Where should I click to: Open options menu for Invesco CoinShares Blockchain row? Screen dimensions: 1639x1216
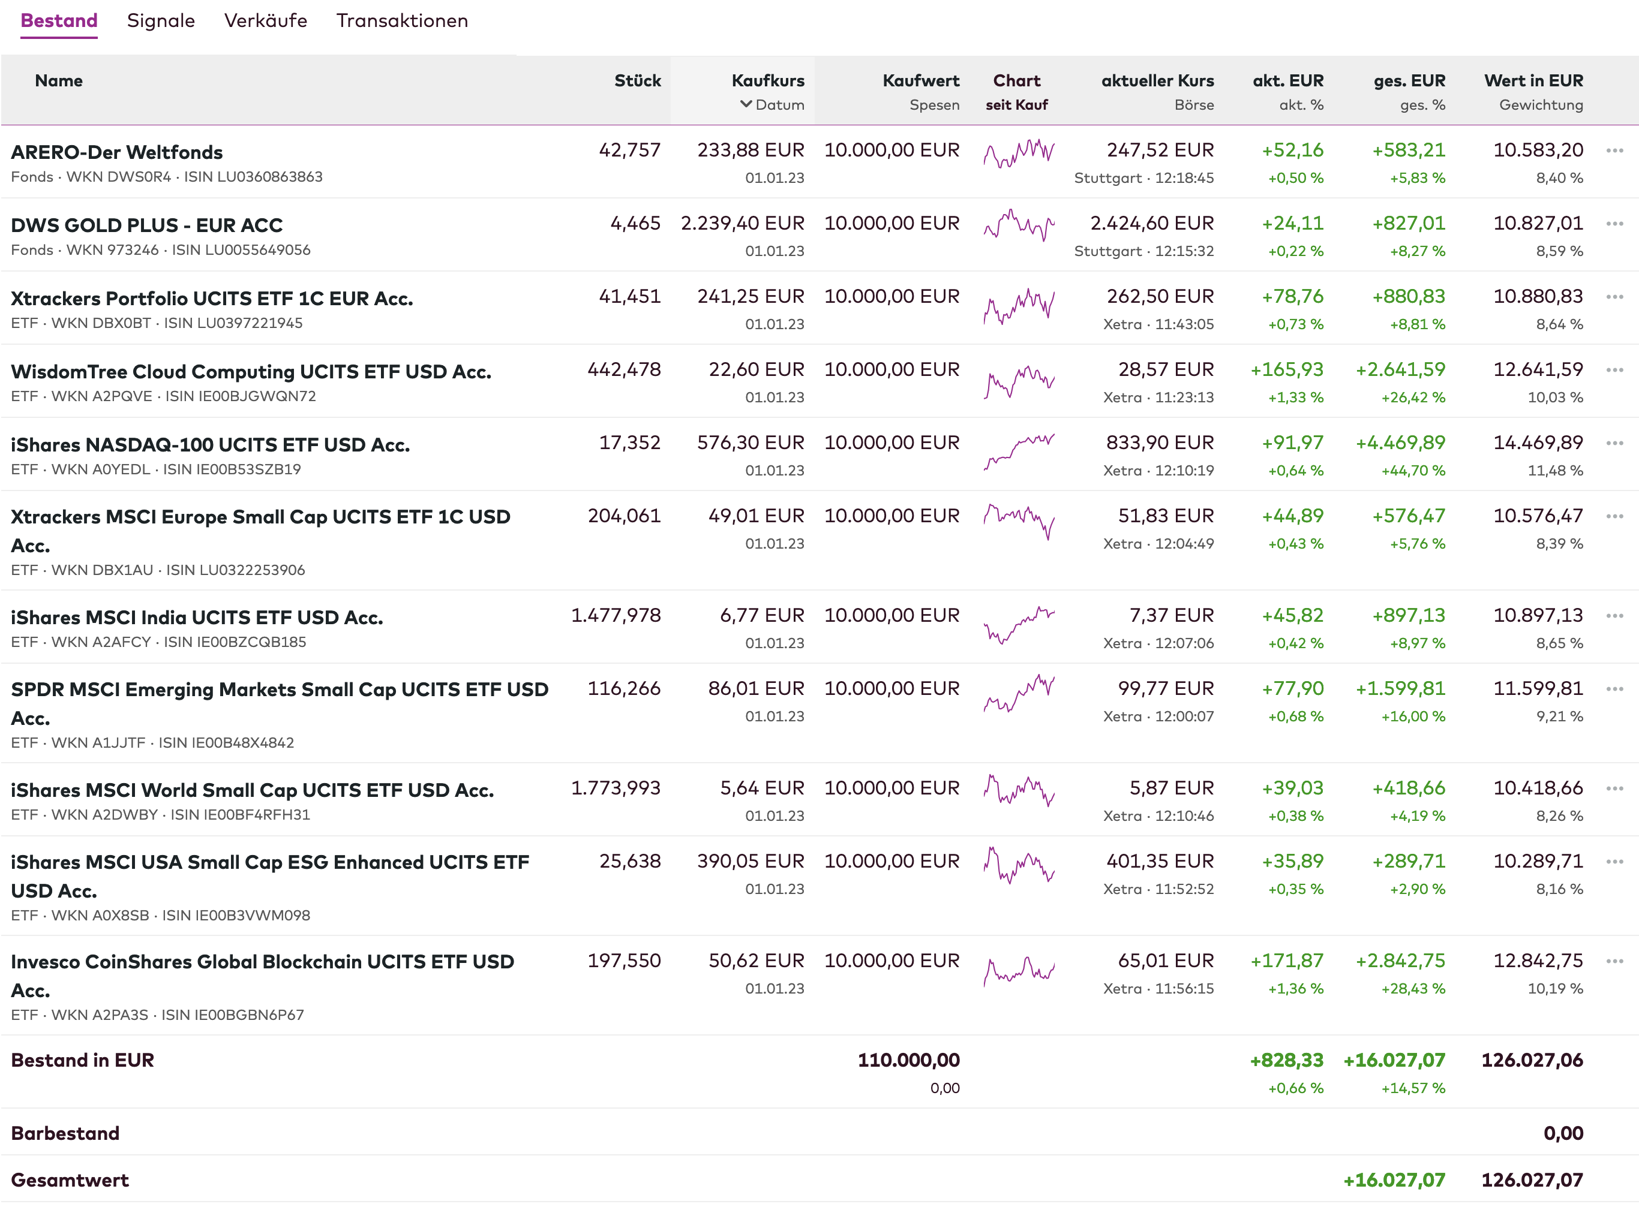coord(1614,961)
